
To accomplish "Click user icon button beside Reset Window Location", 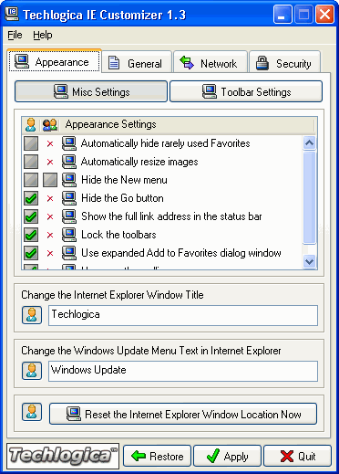I will (32, 412).
